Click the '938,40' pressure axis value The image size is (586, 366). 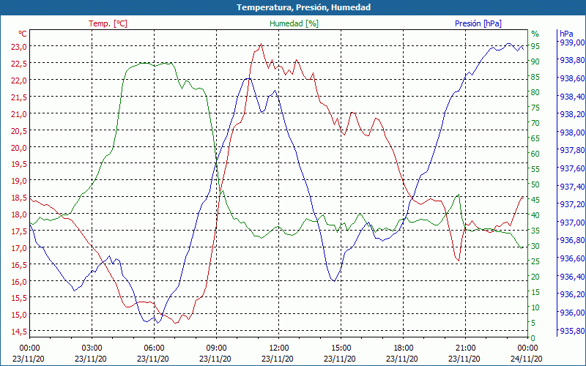(x=572, y=97)
